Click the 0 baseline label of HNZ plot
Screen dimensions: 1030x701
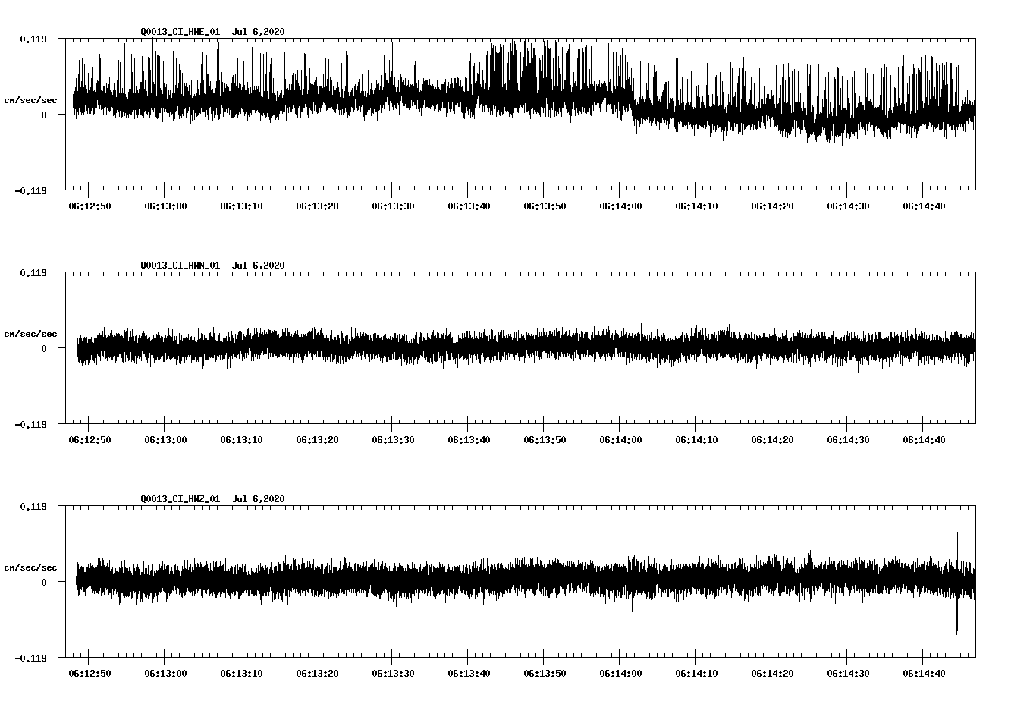(44, 582)
